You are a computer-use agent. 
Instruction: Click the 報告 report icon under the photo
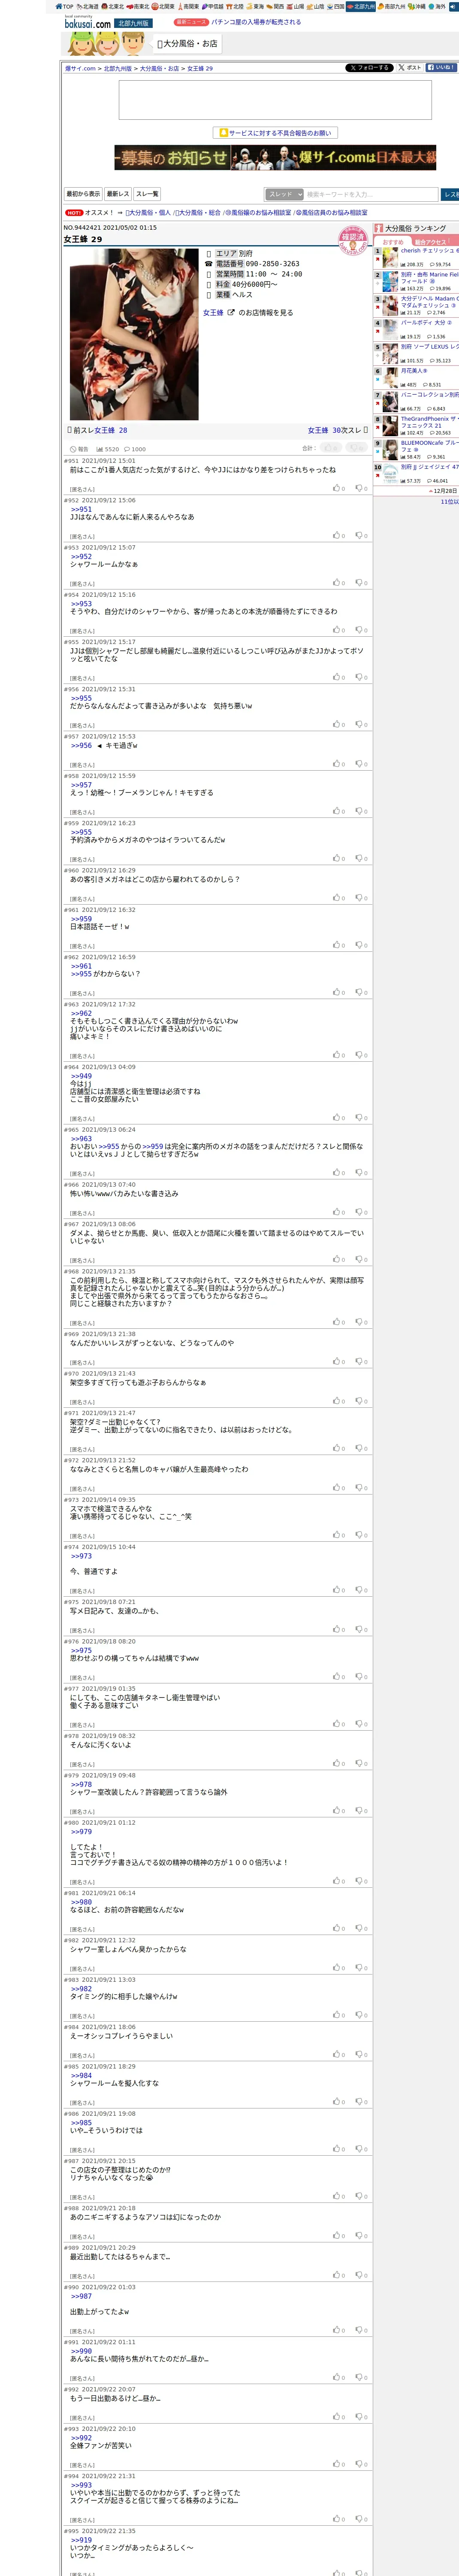(x=79, y=449)
